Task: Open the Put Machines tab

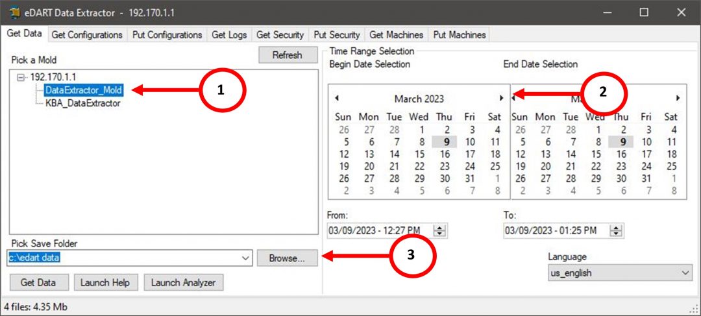Action: tap(459, 35)
